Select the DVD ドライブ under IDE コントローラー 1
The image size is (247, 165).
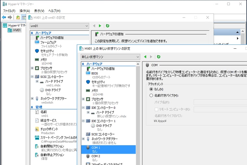tap(104, 125)
